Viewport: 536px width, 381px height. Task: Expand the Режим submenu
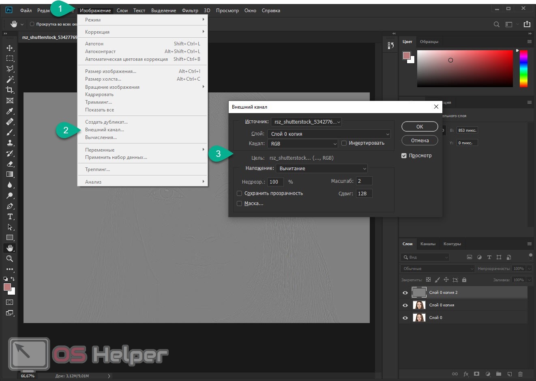[142, 19]
